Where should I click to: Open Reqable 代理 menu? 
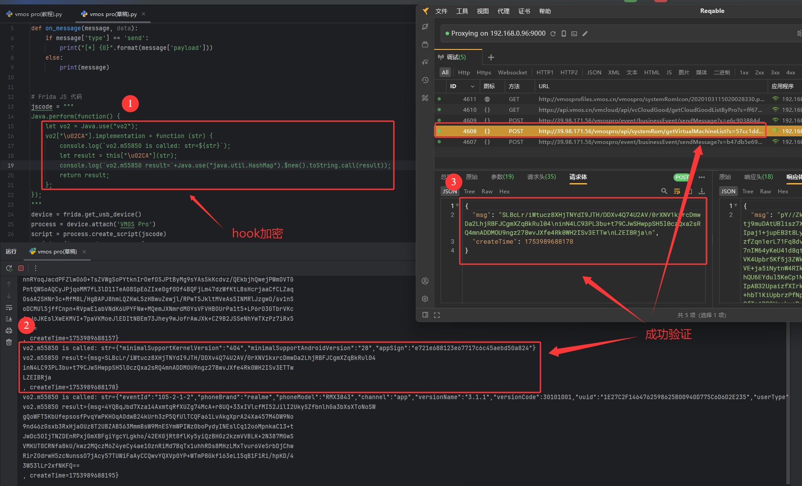[x=503, y=11]
